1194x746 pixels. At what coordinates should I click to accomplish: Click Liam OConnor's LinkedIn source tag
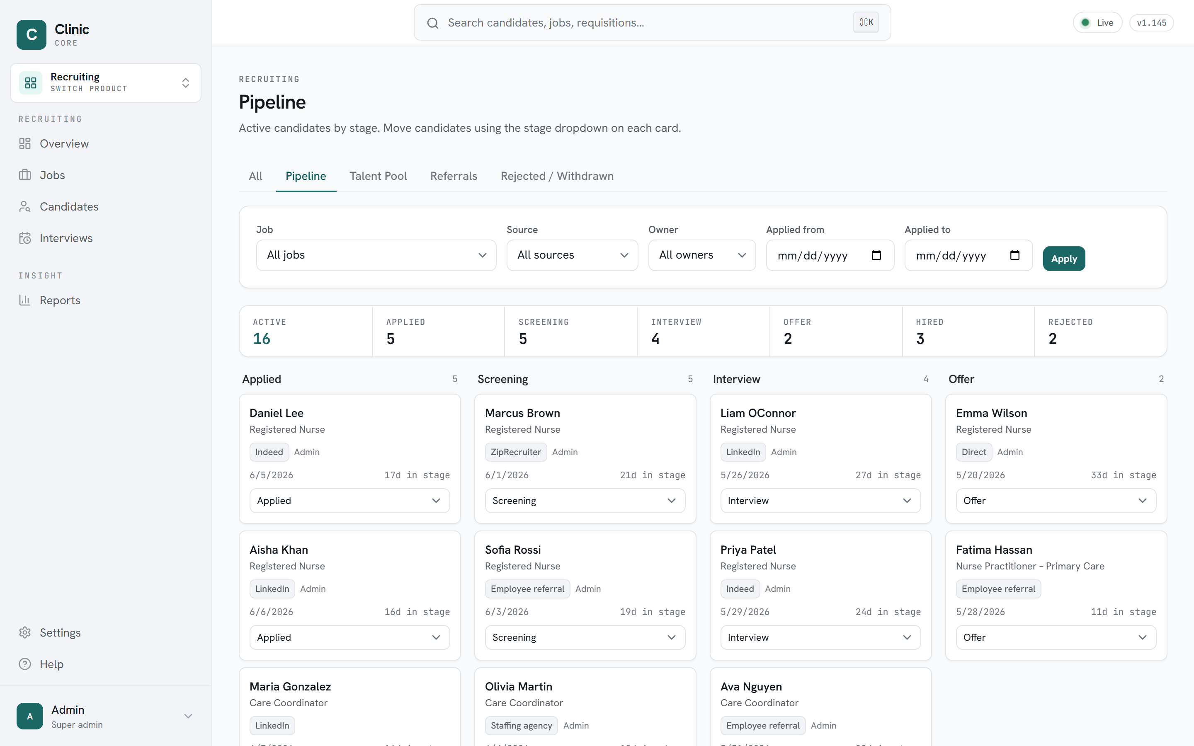(743, 452)
